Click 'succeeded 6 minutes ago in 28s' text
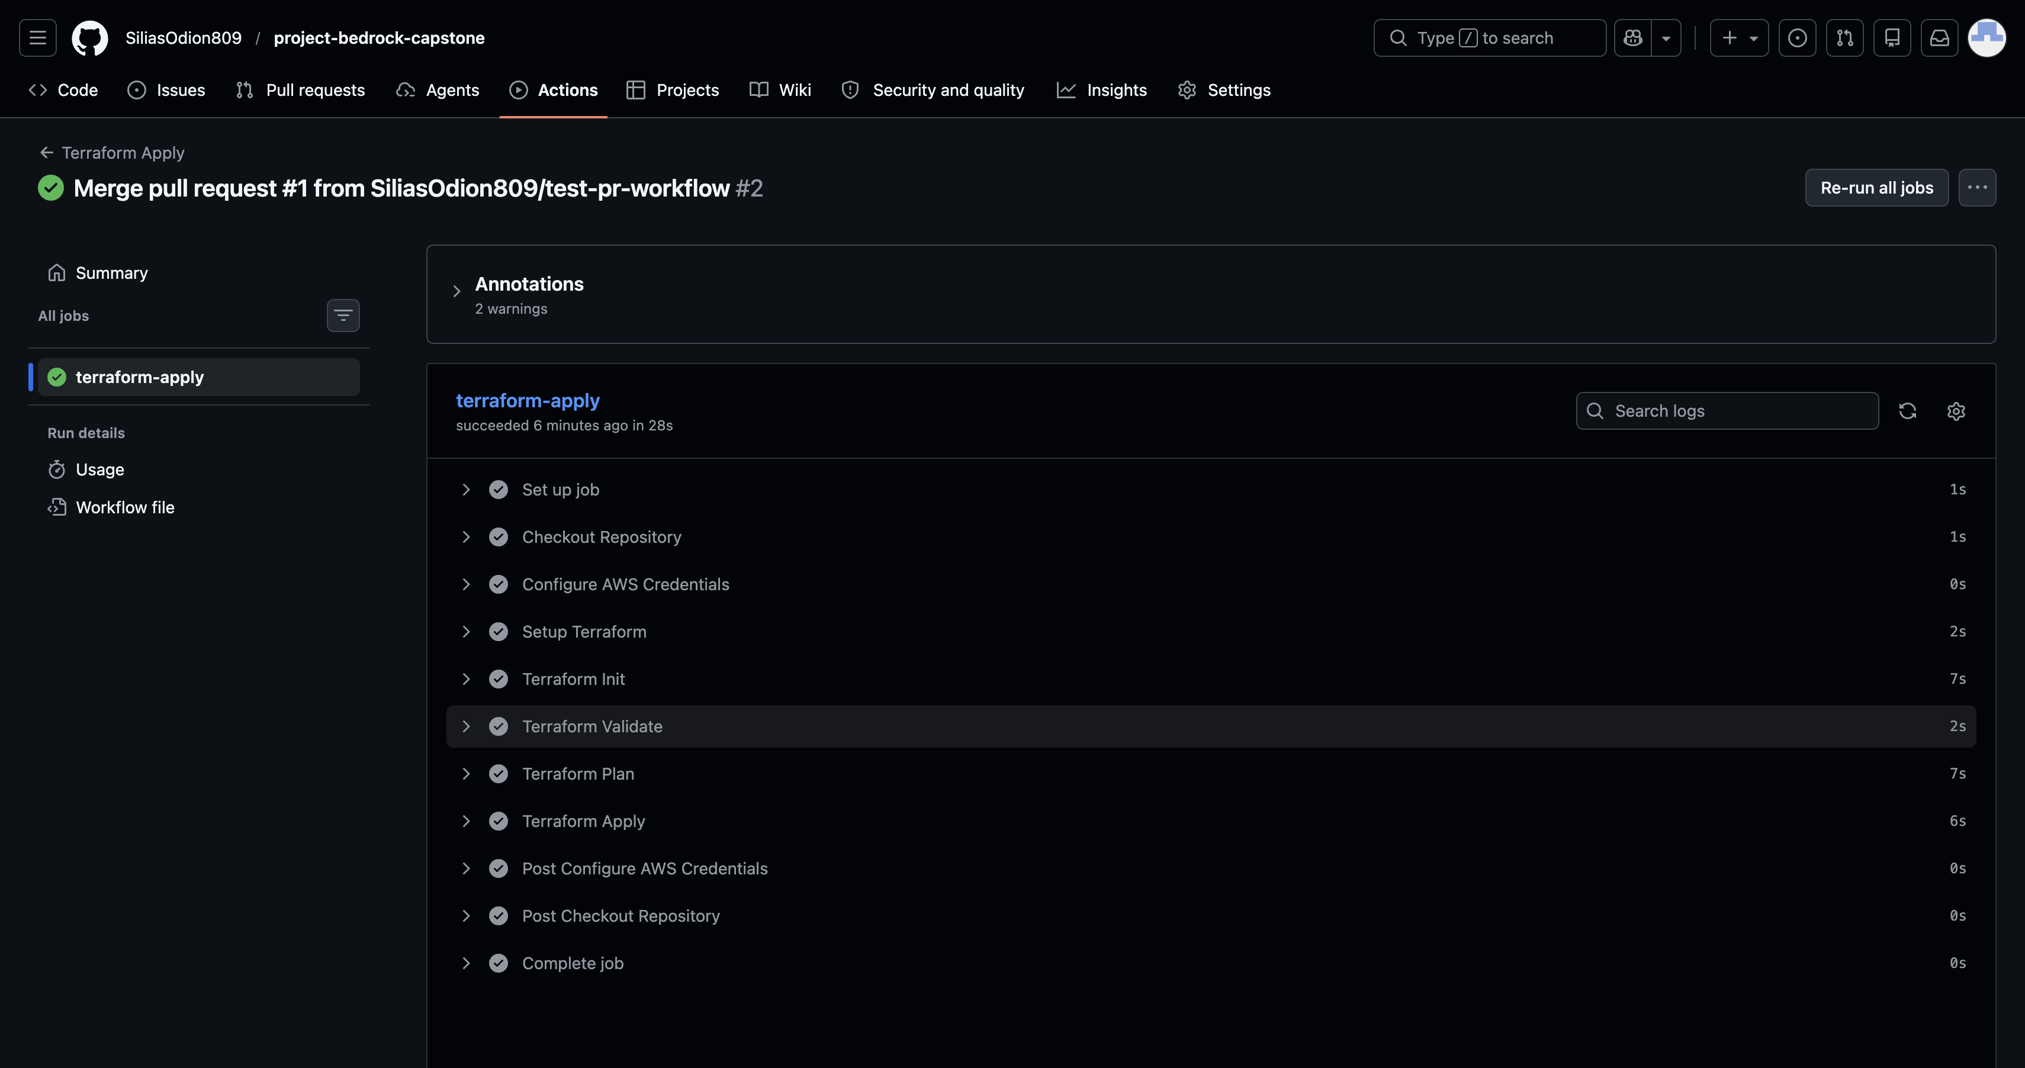Image resolution: width=2025 pixels, height=1068 pixels. 564,425
